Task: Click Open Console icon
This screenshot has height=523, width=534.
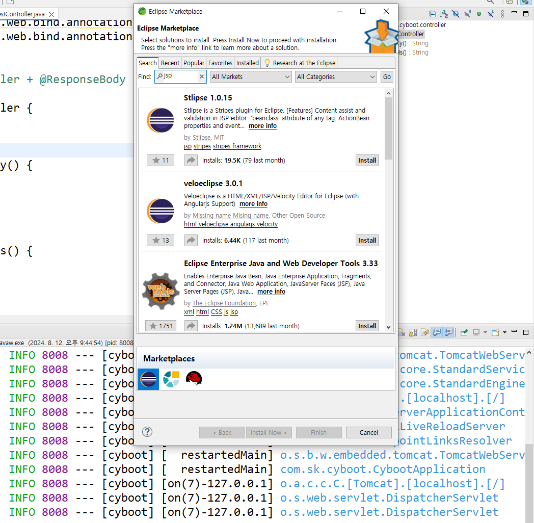Action: point(495,332)
